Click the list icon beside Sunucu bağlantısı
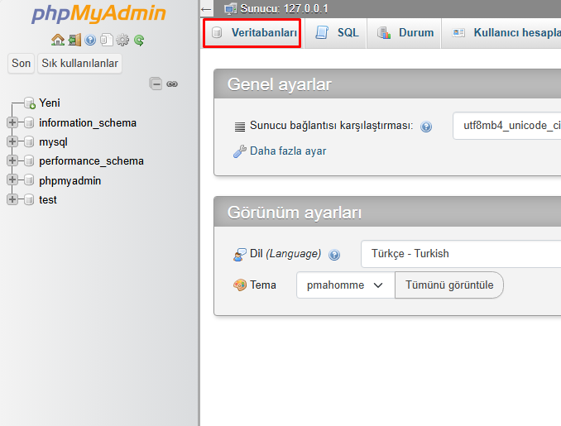561x426 pixels. (240, 127)
